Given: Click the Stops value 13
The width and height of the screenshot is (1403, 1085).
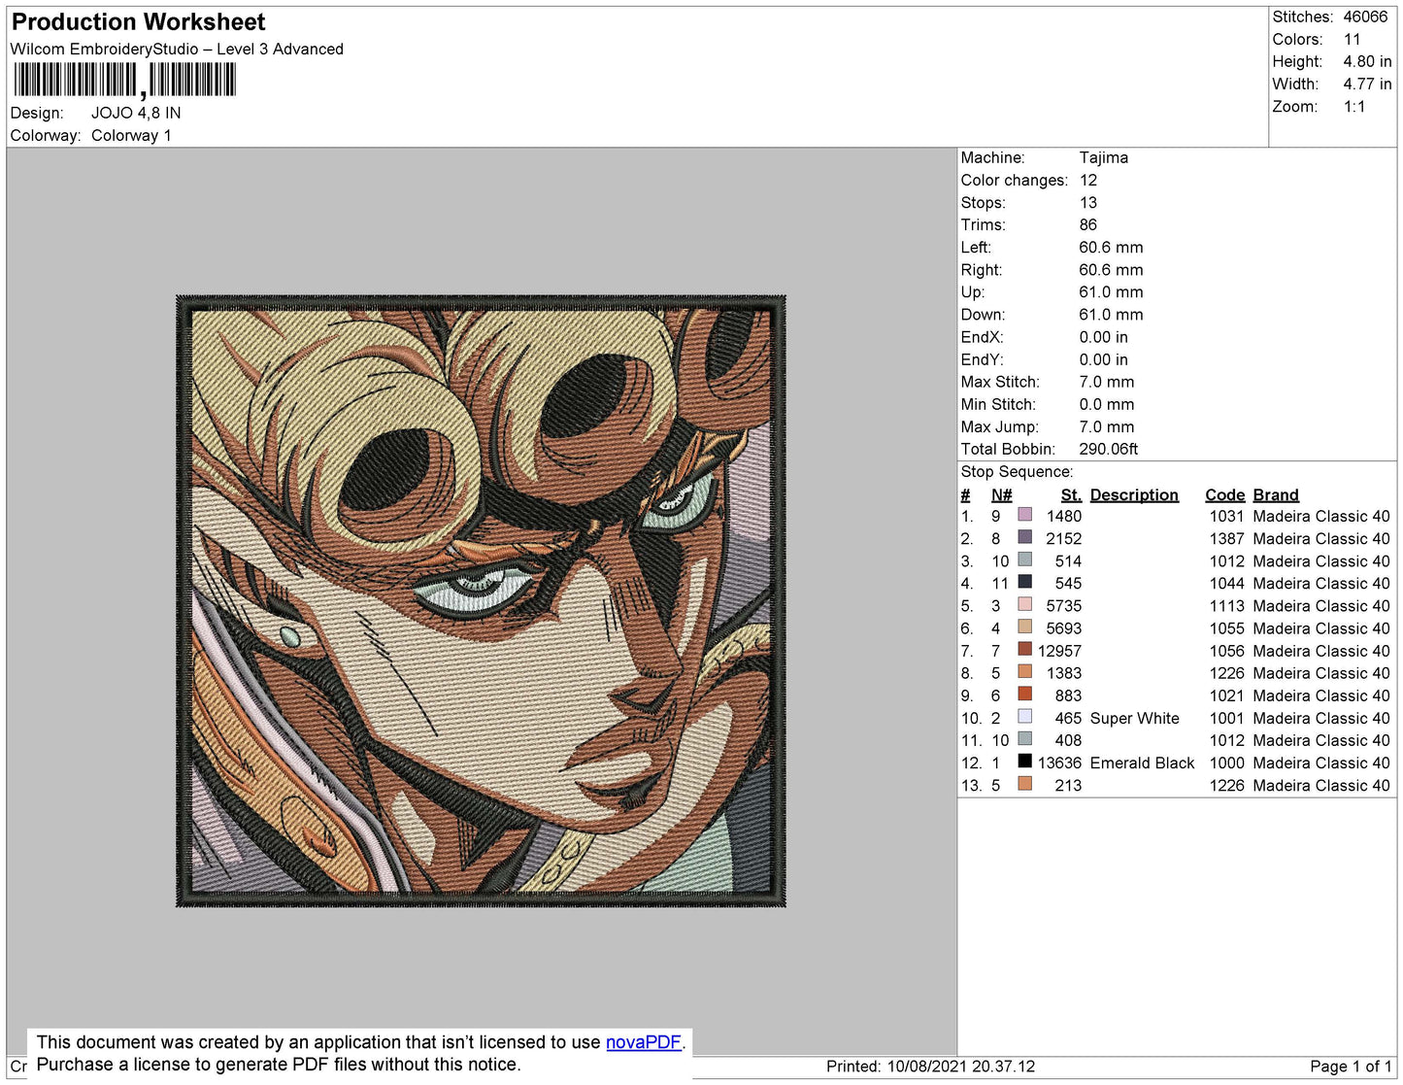Looking at the screenshot, I should (x=1088, y=202).
